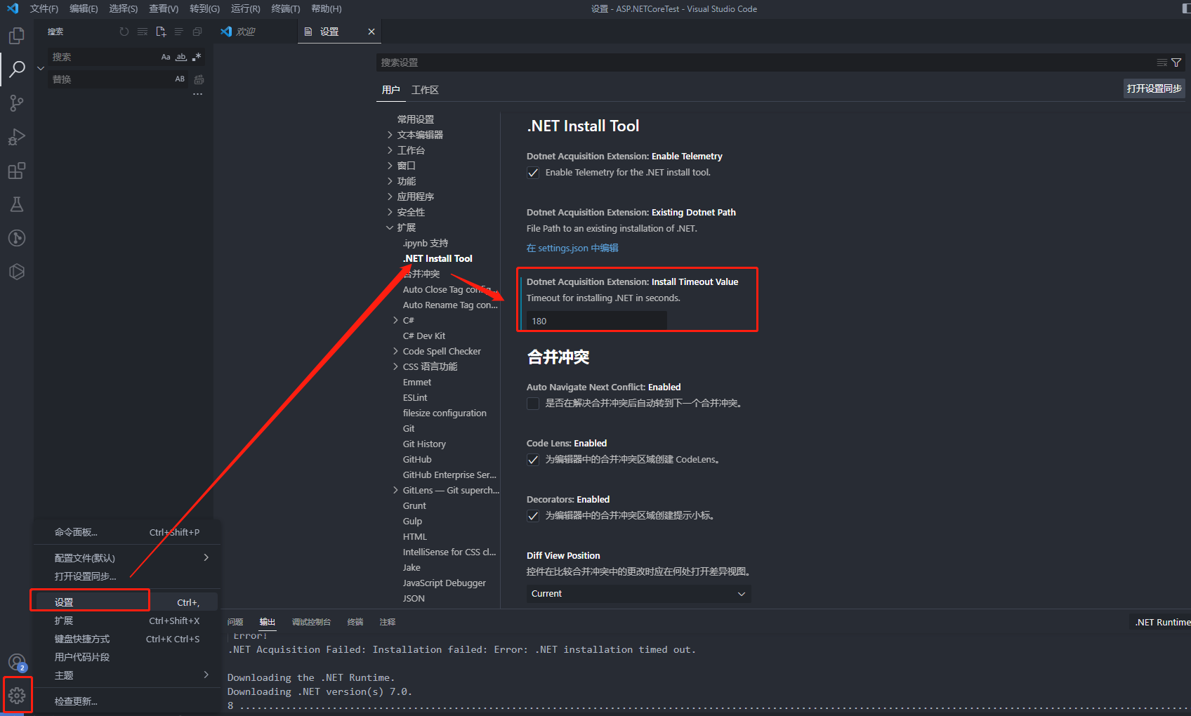Expand 窗口 settings category
Viewport: 1191px width, 716px height.
tap(390, 166)
